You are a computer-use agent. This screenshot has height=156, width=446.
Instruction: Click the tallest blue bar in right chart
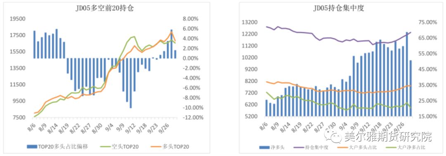click(407, 74)
